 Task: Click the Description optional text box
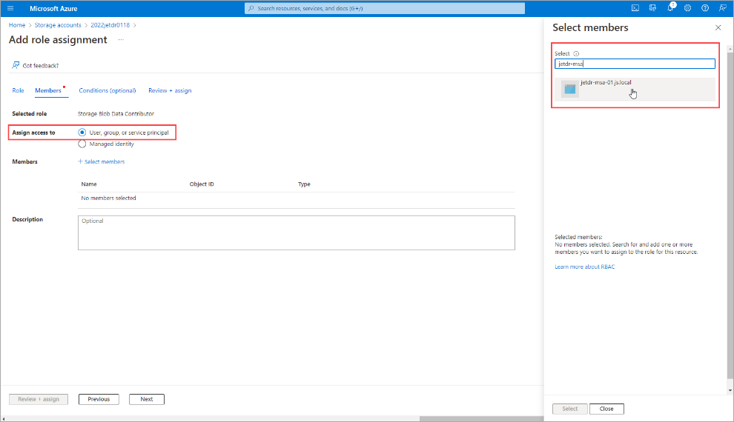coord(296,232)
